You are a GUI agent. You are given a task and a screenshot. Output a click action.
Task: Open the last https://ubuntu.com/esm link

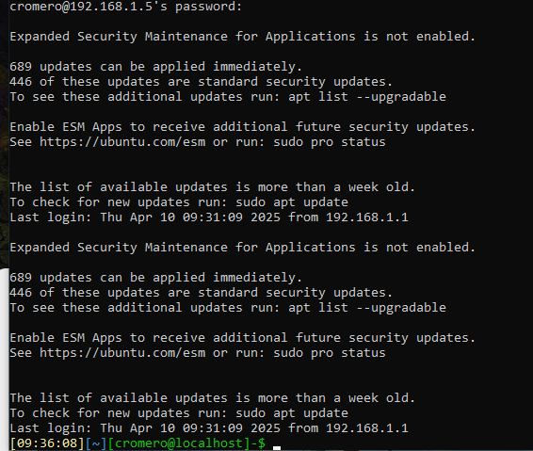[x=122, y=353]
